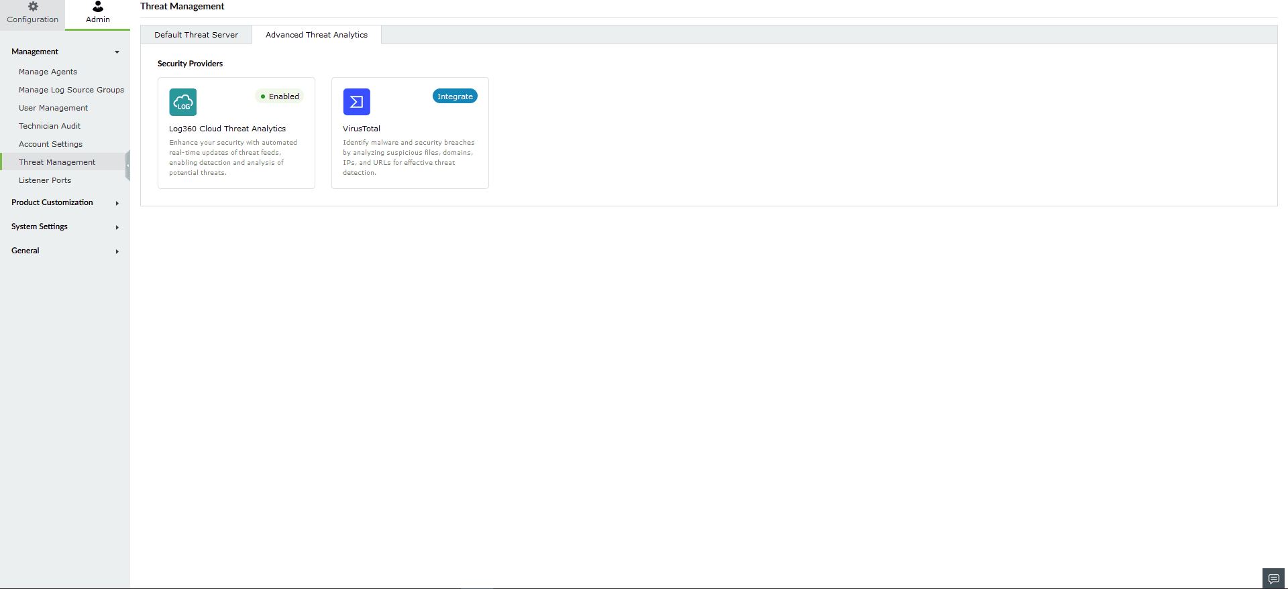Go to User Management
The image size is (1288, 589).
pyautogui.click(x=53, y=108)
